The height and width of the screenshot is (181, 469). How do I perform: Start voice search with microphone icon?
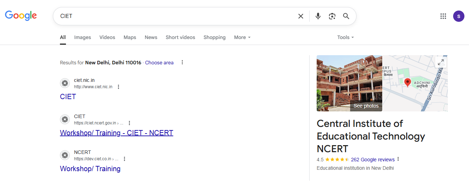pyautogui.click(x=318, y=16)
